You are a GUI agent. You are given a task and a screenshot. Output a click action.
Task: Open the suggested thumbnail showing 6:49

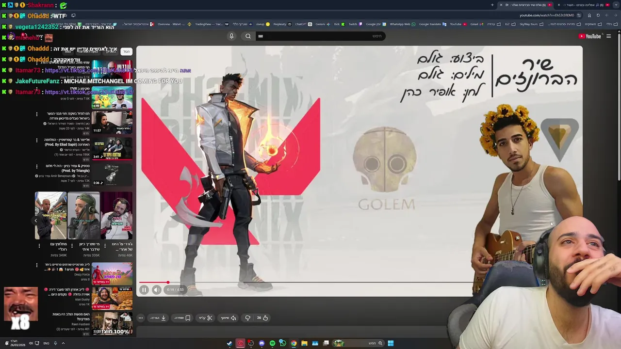pos(112,97)
